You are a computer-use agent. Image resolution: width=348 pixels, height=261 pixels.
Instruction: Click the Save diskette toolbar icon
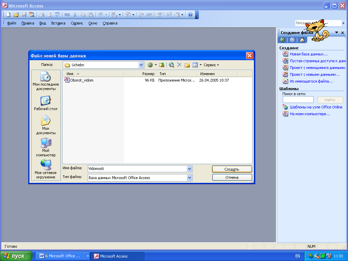(24, 15)
